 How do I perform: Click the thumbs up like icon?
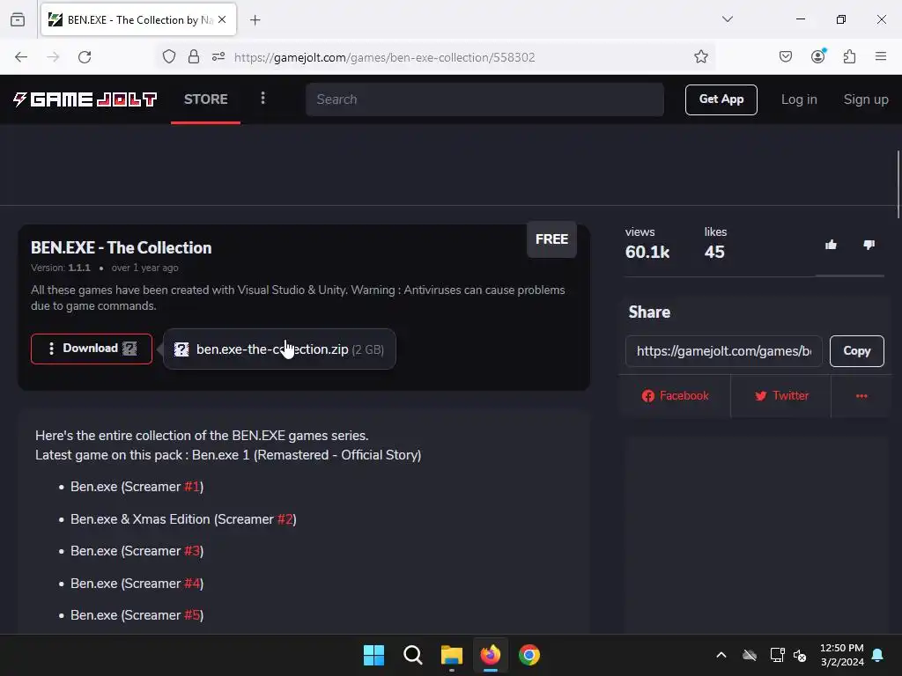[831, 245]
